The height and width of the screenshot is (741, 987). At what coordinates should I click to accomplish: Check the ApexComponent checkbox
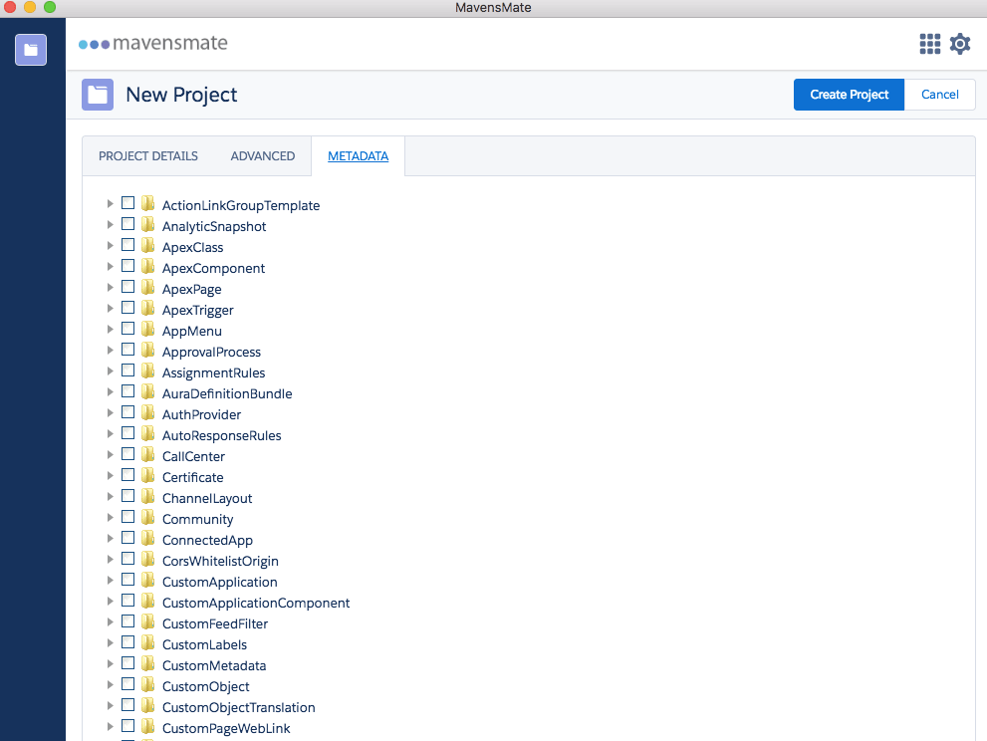tap(127, 265)
